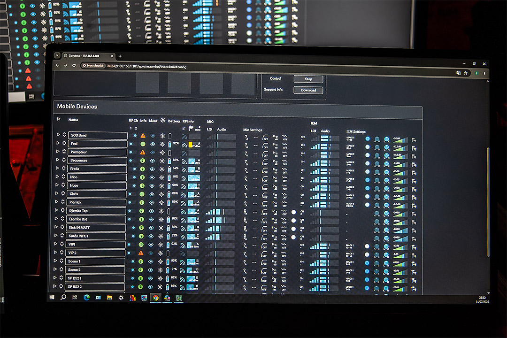Bookmark this page with the star icon
The height and width of the screenshot is (338, 507).
coord(465,73)
